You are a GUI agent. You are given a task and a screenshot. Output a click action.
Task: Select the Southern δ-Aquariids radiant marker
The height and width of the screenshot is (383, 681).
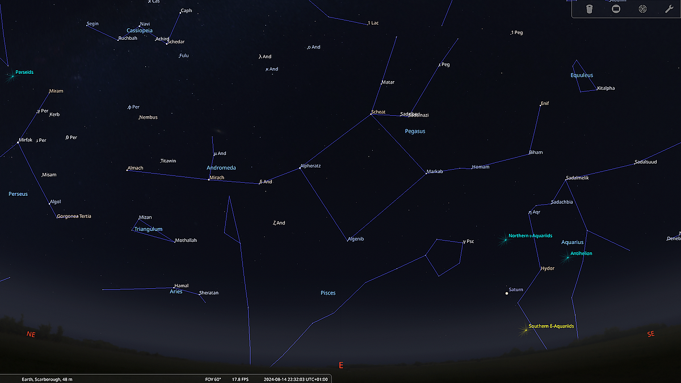525,329
